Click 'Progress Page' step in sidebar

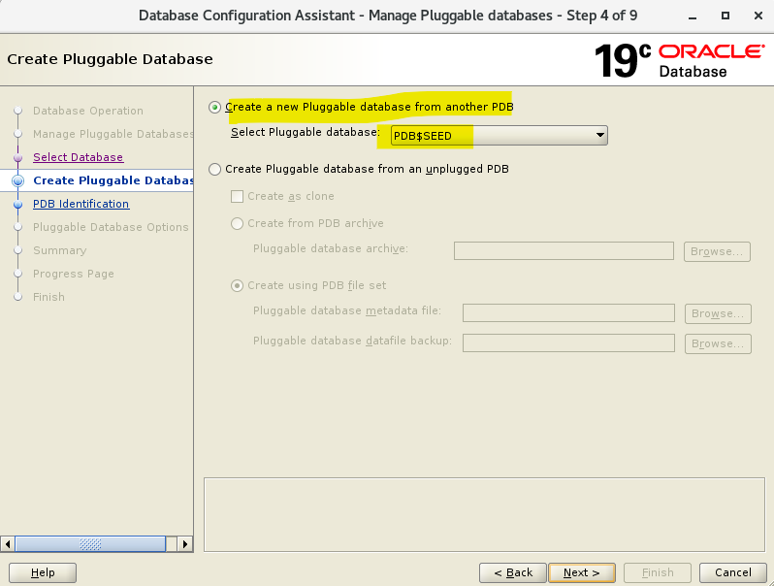(74, 274)
